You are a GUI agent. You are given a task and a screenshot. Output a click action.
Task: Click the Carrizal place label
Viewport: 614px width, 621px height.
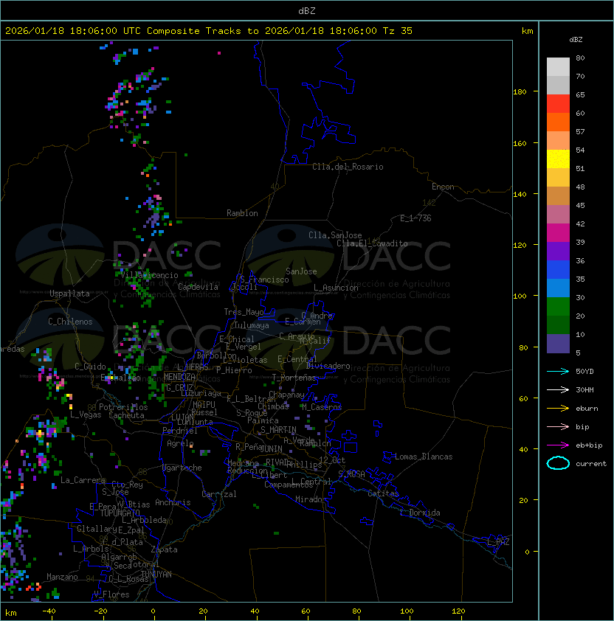[219, 494]
